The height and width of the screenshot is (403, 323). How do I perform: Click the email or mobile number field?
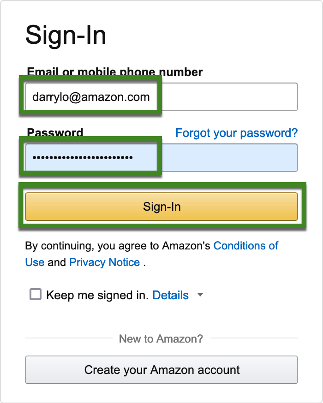coord(226,97)
